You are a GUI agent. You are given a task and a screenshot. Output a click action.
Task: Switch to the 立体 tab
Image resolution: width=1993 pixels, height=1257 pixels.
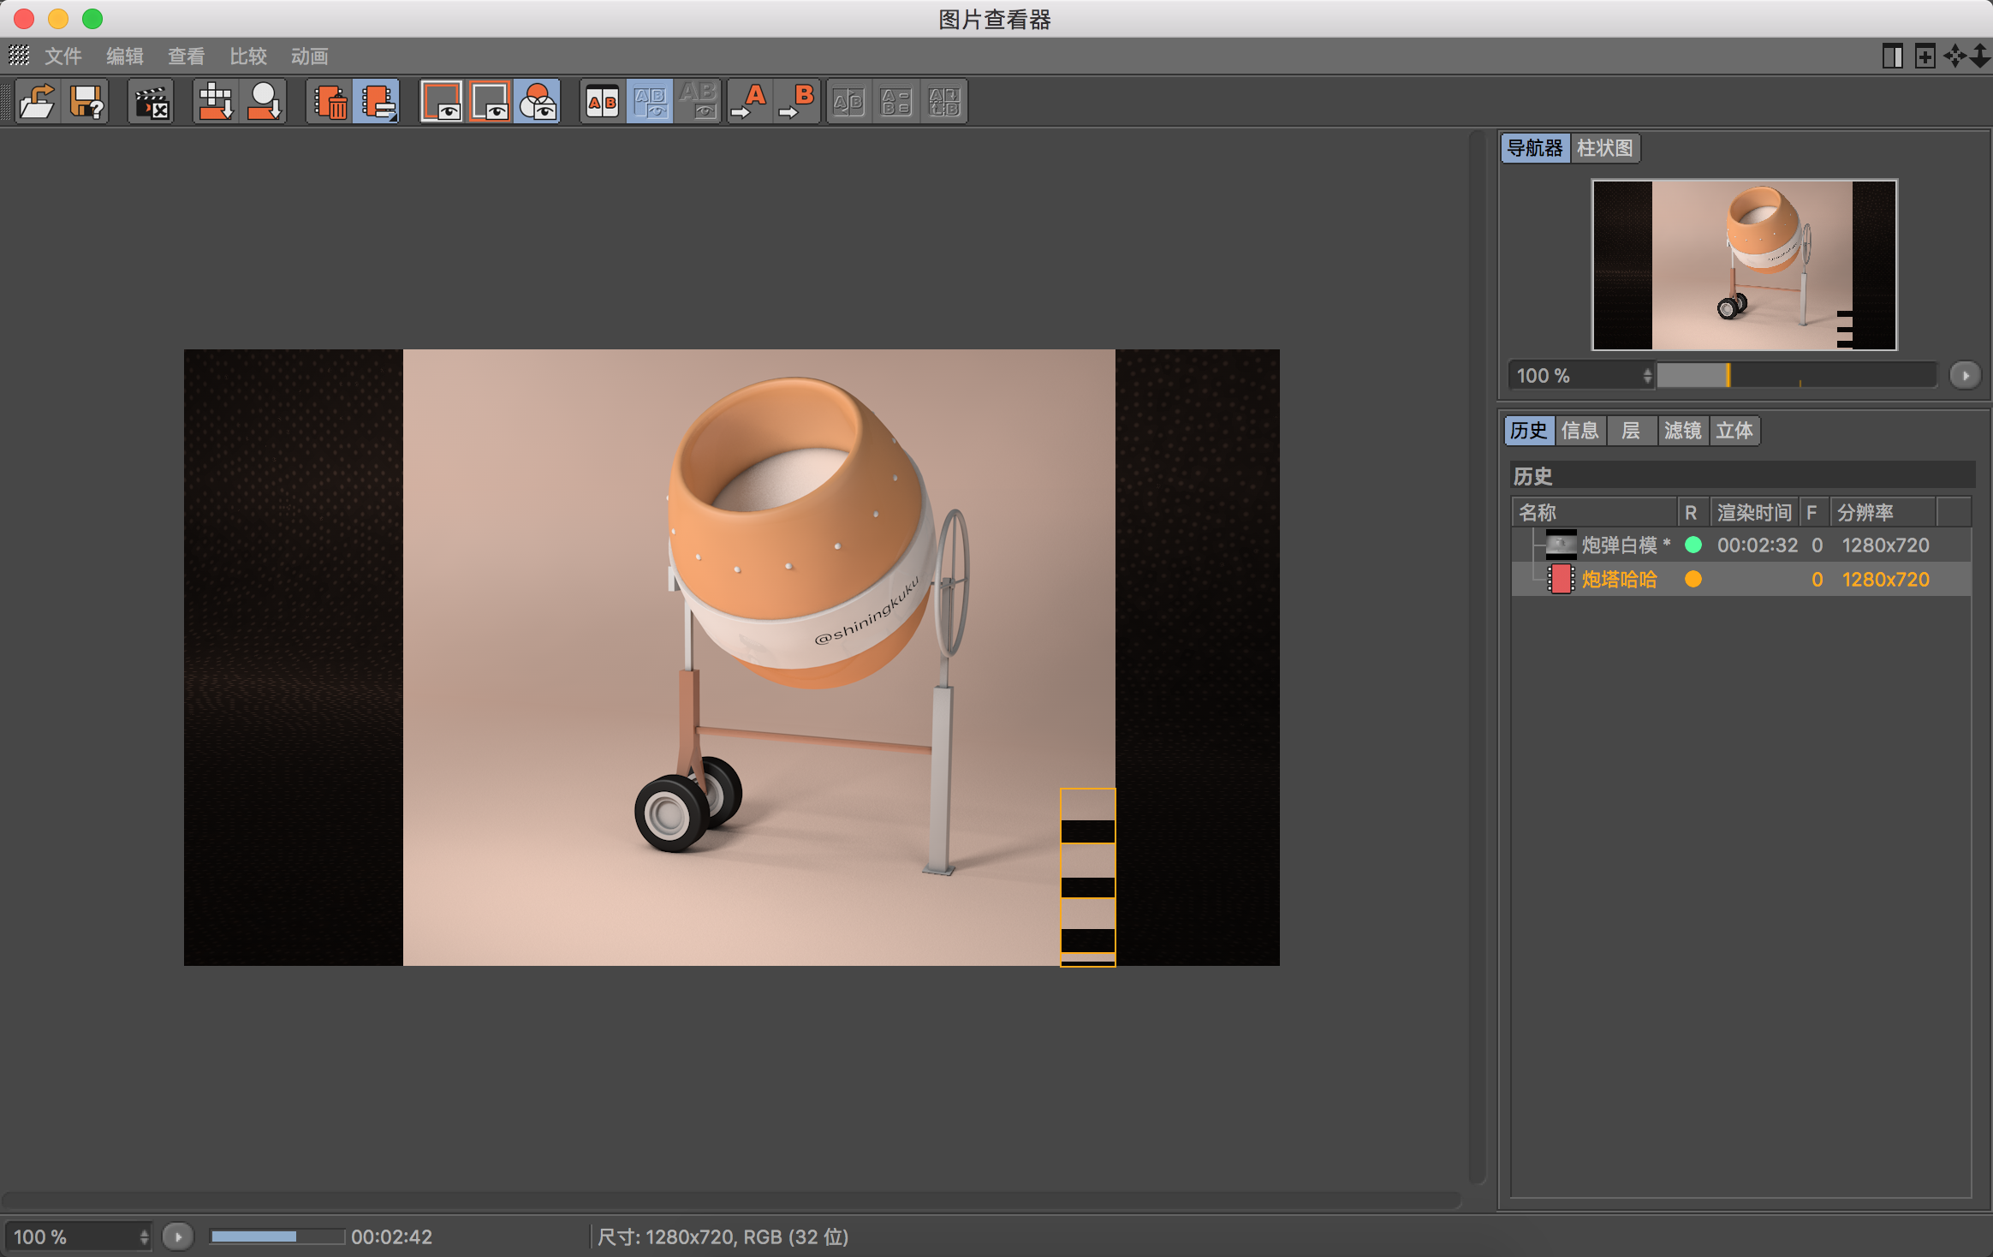pos(1734,431)
